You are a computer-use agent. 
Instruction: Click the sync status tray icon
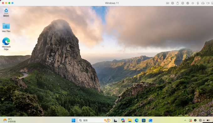coord(190,120)
